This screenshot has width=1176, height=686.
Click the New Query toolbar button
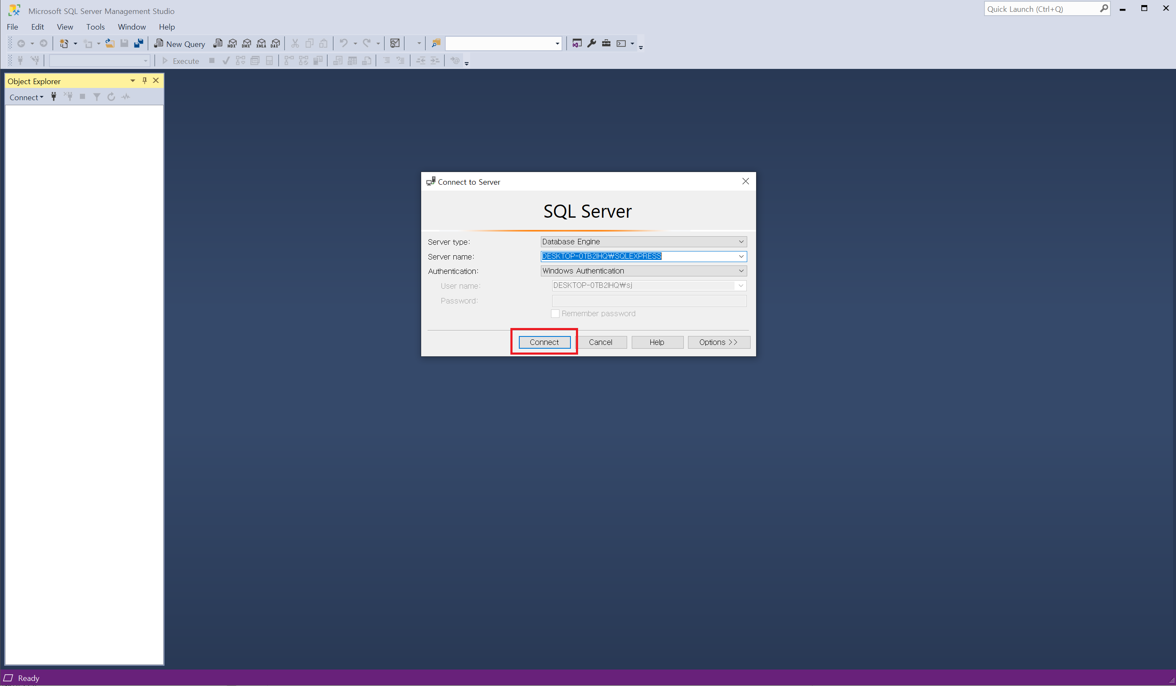point(180,44)
